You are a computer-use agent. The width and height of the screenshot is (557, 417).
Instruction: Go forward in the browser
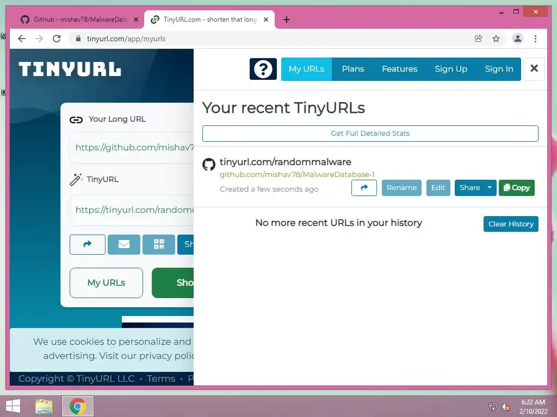click(39, 39)
